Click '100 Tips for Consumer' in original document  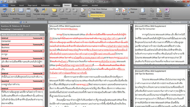tap(145, 29)
